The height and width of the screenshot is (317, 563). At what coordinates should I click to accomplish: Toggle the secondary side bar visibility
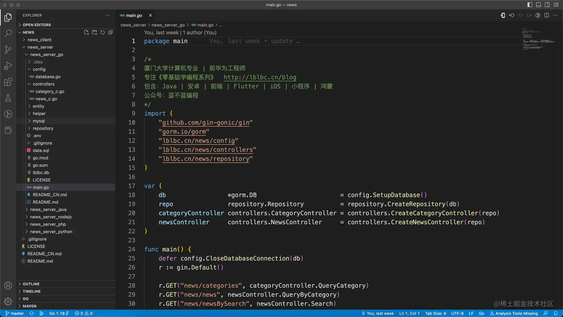[547, 5]
